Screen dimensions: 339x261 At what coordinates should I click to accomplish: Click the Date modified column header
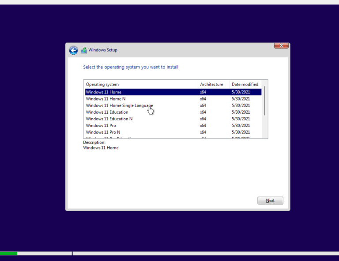point(245,84)
